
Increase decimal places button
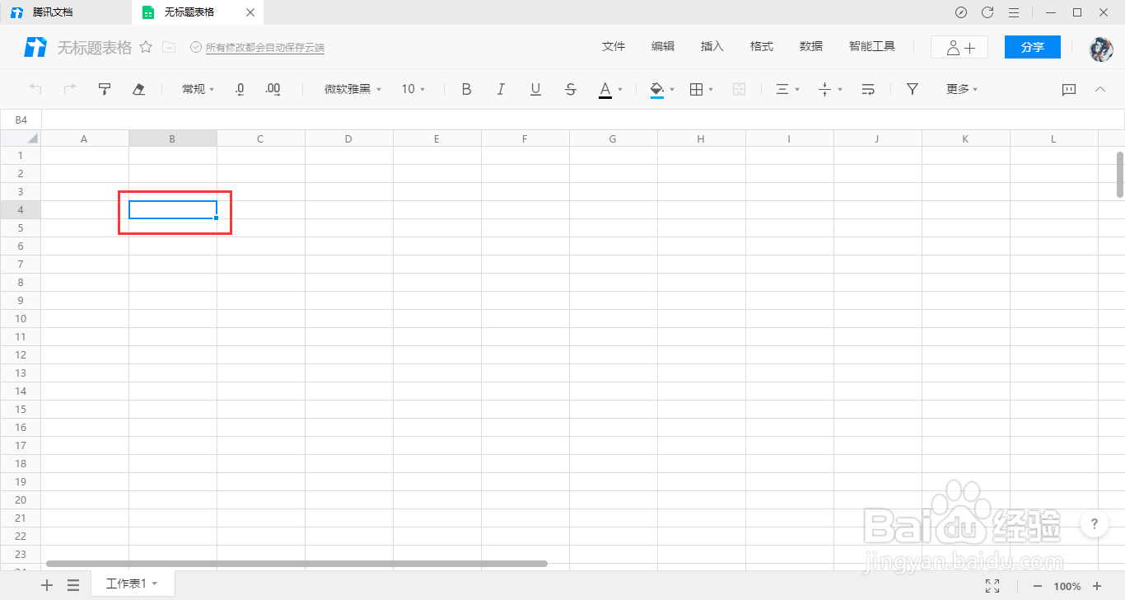pyautogui.click(x=273, y=89)
